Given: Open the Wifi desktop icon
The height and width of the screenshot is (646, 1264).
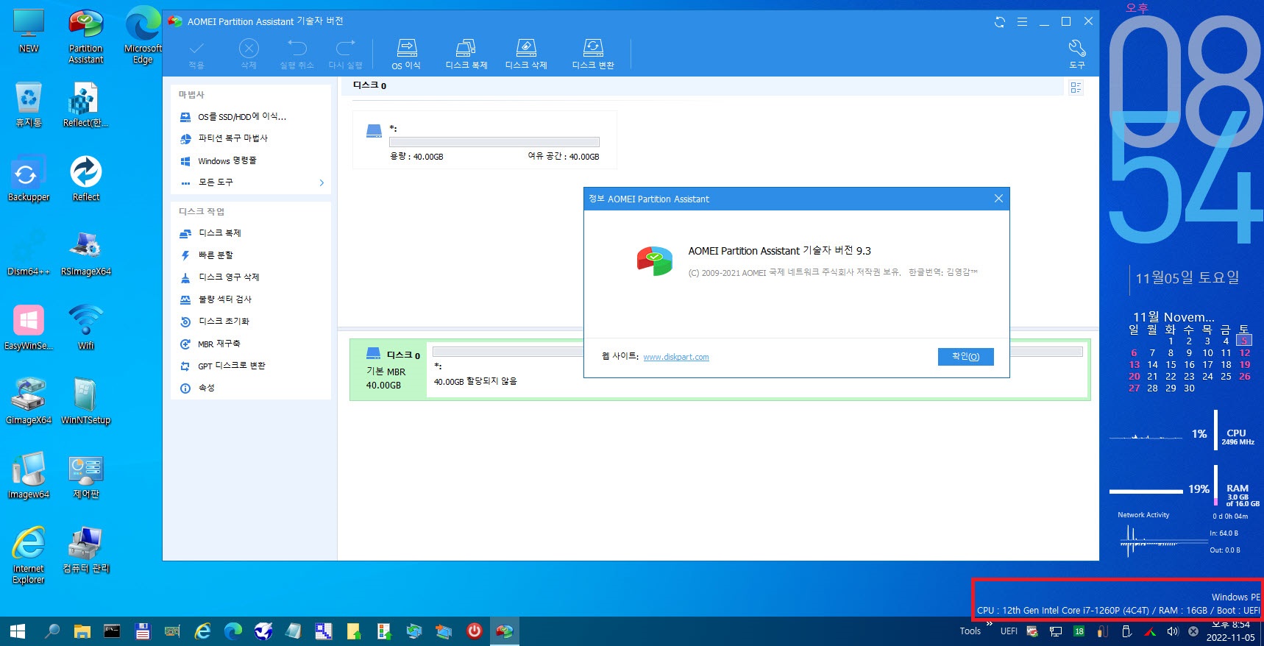Looking at the screenshot, I should pos(85,327).
